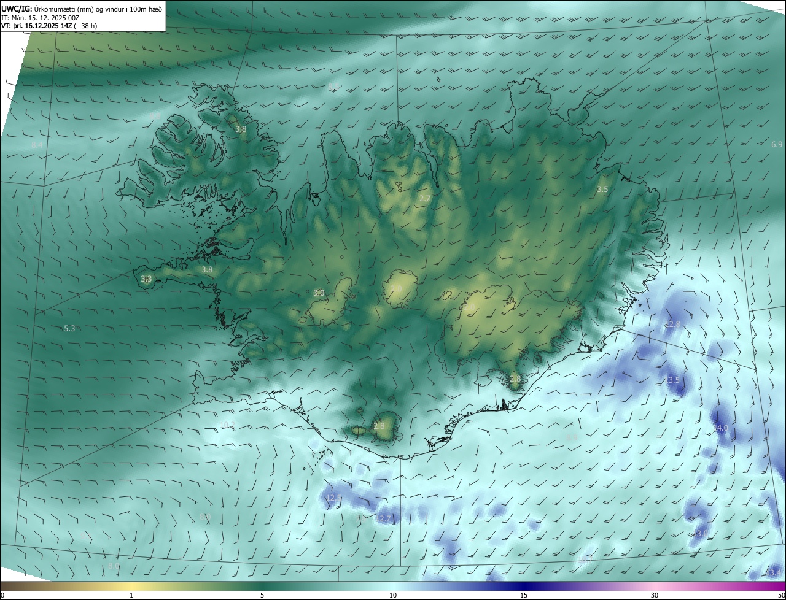Click the 8.8 value label on the map
The height and width of the screenshot is (600, 786).
[155, 115]
